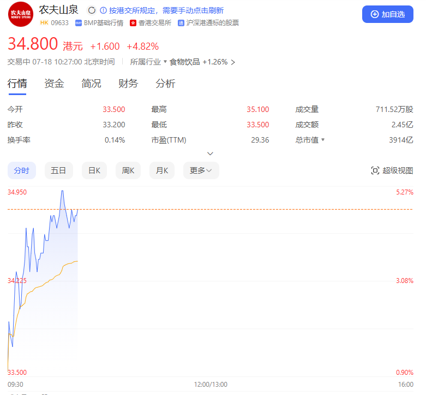Image resolution: width=426 pixels, height=395 pixels.
Task: Click the 沪深港通 blue badge icon
Action: pyautogui.click(x=181, y=23)
